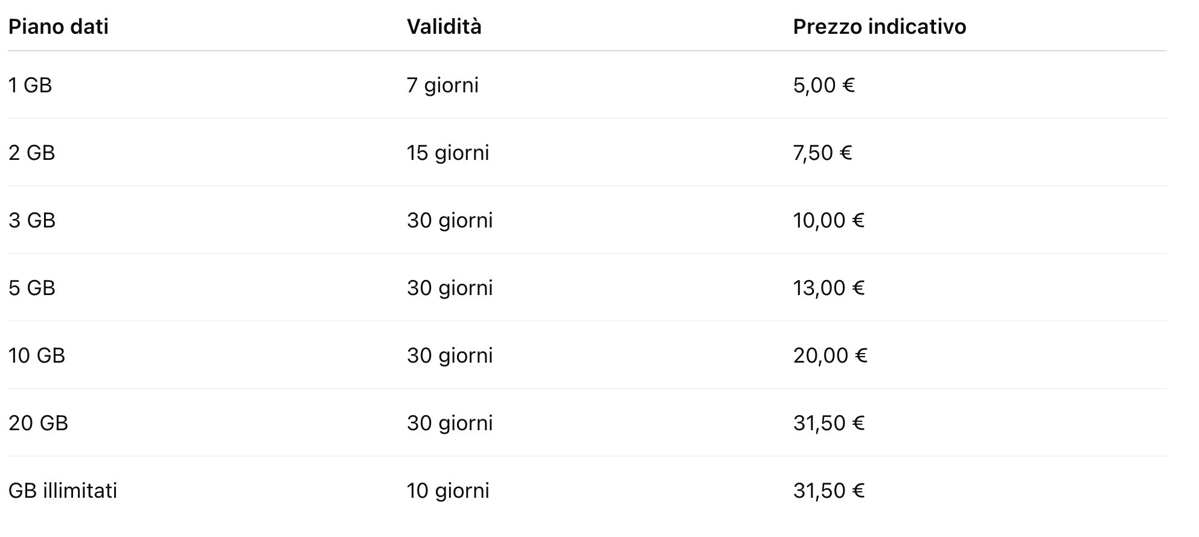Select the 3 GB plan cell
Screen dimensions: 1199x537
(x=32, y=220)
